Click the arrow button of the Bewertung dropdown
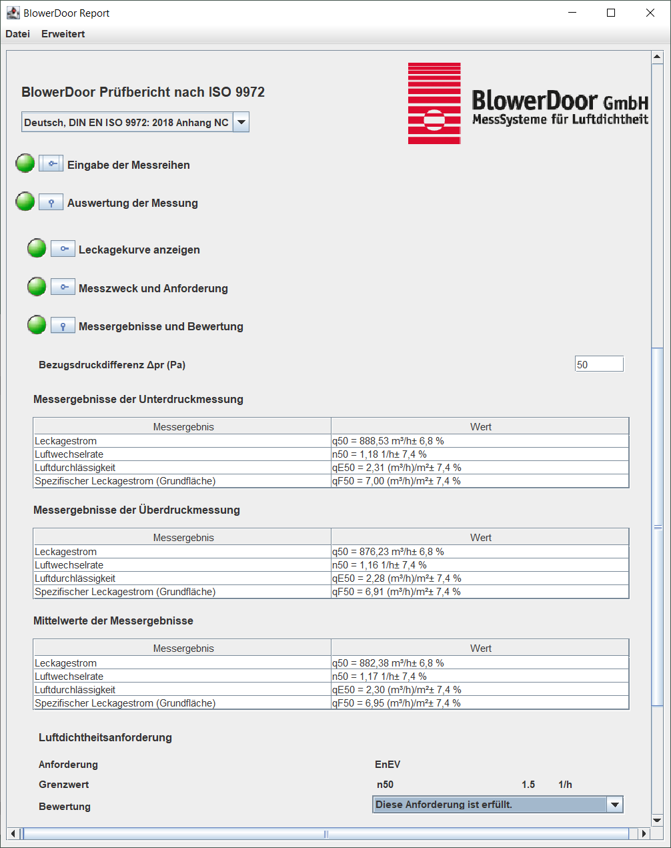Viewport: 671px width, 848px height. coord(615,805)
